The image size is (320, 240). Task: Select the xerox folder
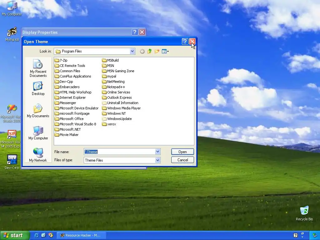[109, 124]
